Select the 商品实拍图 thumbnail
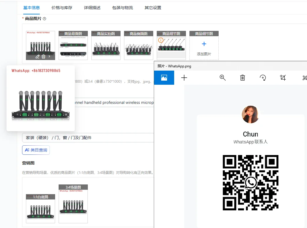The height and width of the screenshot is (228, 307). click(x=106, y=45)
